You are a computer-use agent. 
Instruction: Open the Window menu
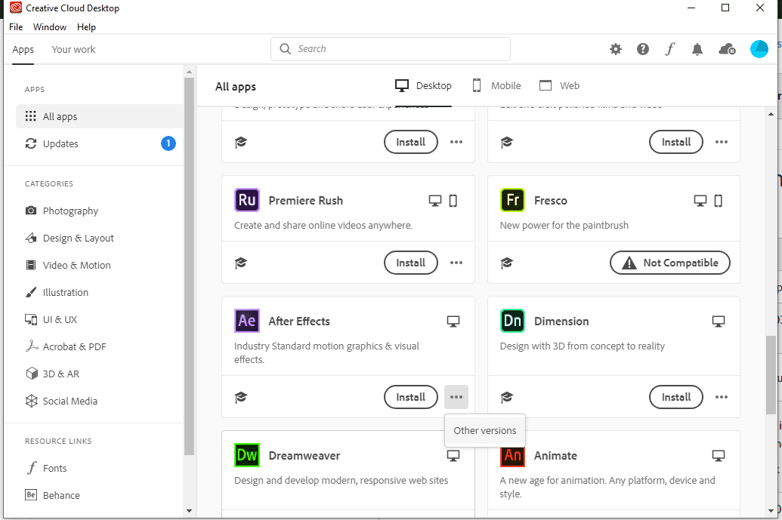pos(50,27)
